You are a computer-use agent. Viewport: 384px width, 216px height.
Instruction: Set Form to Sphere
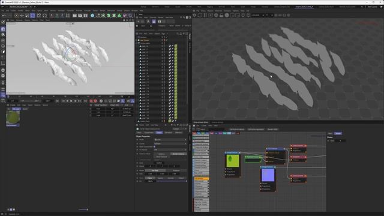tap(160, 178)
